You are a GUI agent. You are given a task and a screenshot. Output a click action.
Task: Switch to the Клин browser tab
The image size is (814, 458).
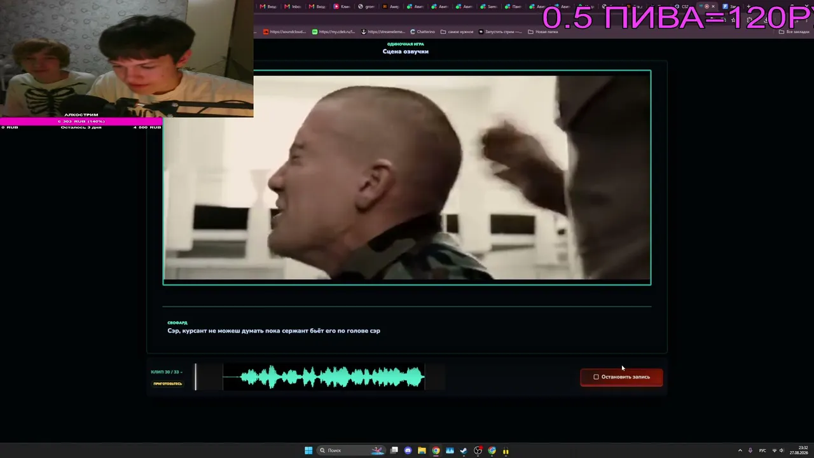[342, 7]
